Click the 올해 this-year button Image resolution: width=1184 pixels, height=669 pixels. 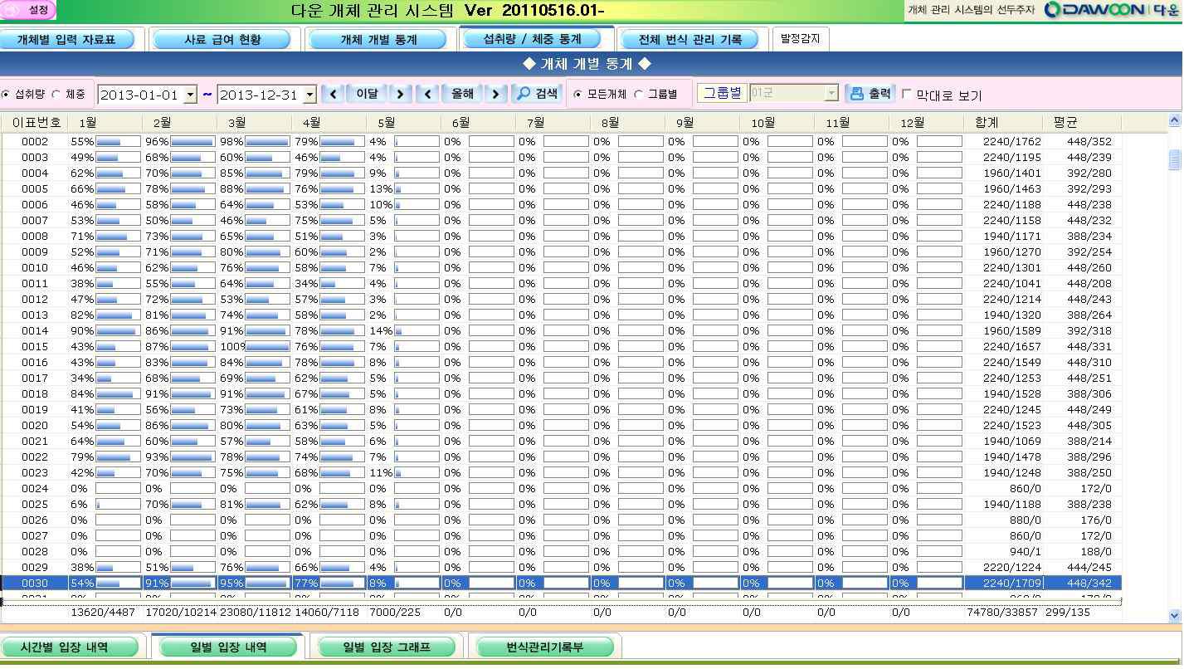point(462,94)
